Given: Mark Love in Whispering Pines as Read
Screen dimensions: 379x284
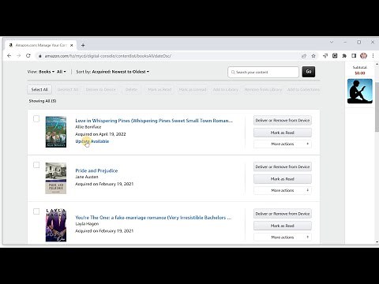Looking at the screenshot, I should [283, 133].
